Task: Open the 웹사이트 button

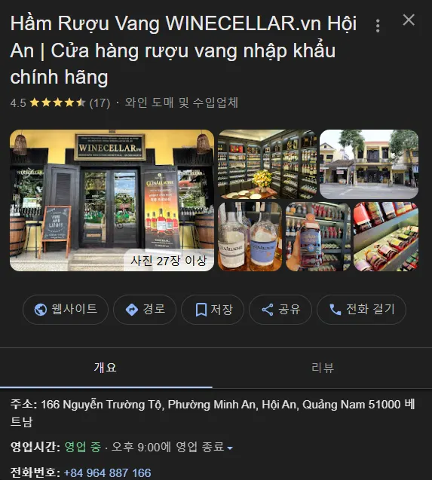Action: (66, 310)
